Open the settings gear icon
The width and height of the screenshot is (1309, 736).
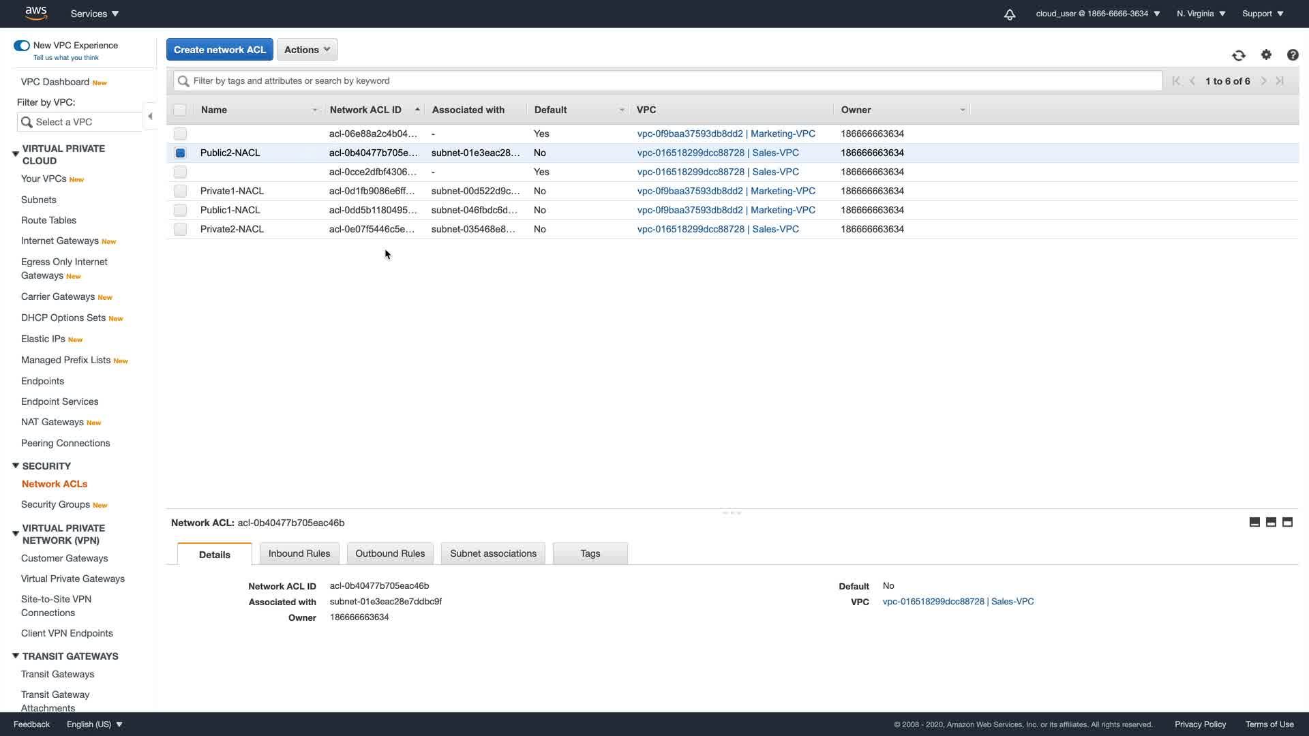pos(1266,55)
